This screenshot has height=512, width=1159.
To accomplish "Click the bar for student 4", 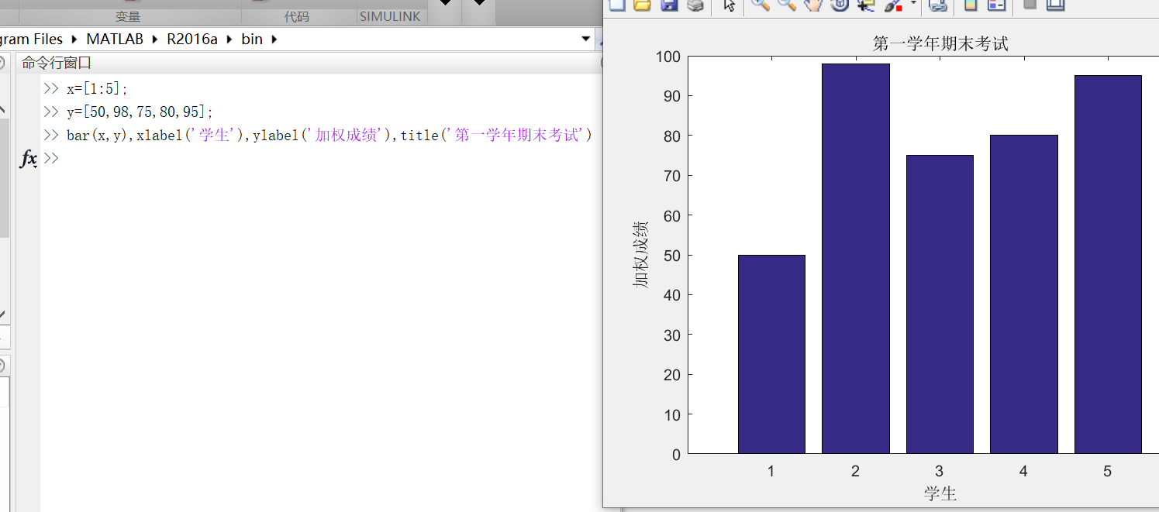I will pyautogui.click(x=1023, y=294).
